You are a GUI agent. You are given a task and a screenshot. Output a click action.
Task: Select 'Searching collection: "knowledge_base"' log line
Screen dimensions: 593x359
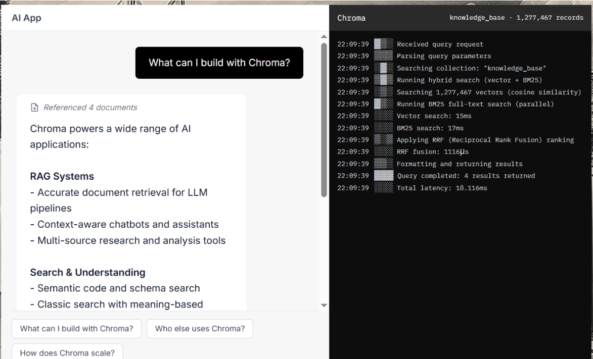click(471, 68)
